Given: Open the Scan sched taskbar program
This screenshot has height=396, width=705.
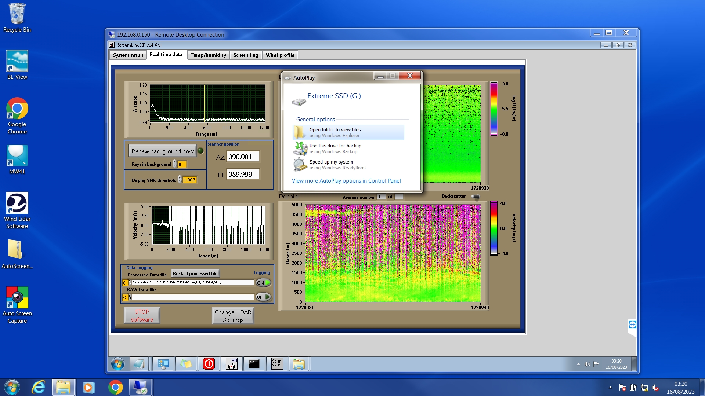Looking at the screenshot, I should coord(277,364).
